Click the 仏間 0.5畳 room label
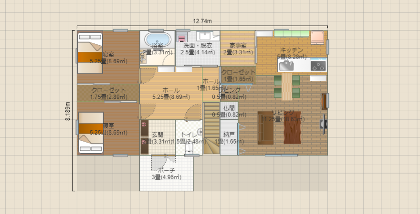The width and height of the screenshot is (420, 214). tap(229, 111)
